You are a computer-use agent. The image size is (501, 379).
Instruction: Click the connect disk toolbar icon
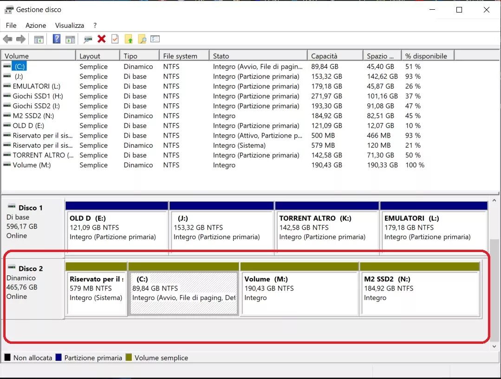pyautogui.click(x=88, y=39)
